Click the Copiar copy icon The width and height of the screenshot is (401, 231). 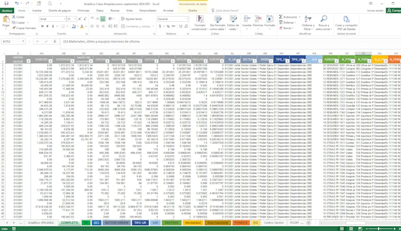[14, 22]
